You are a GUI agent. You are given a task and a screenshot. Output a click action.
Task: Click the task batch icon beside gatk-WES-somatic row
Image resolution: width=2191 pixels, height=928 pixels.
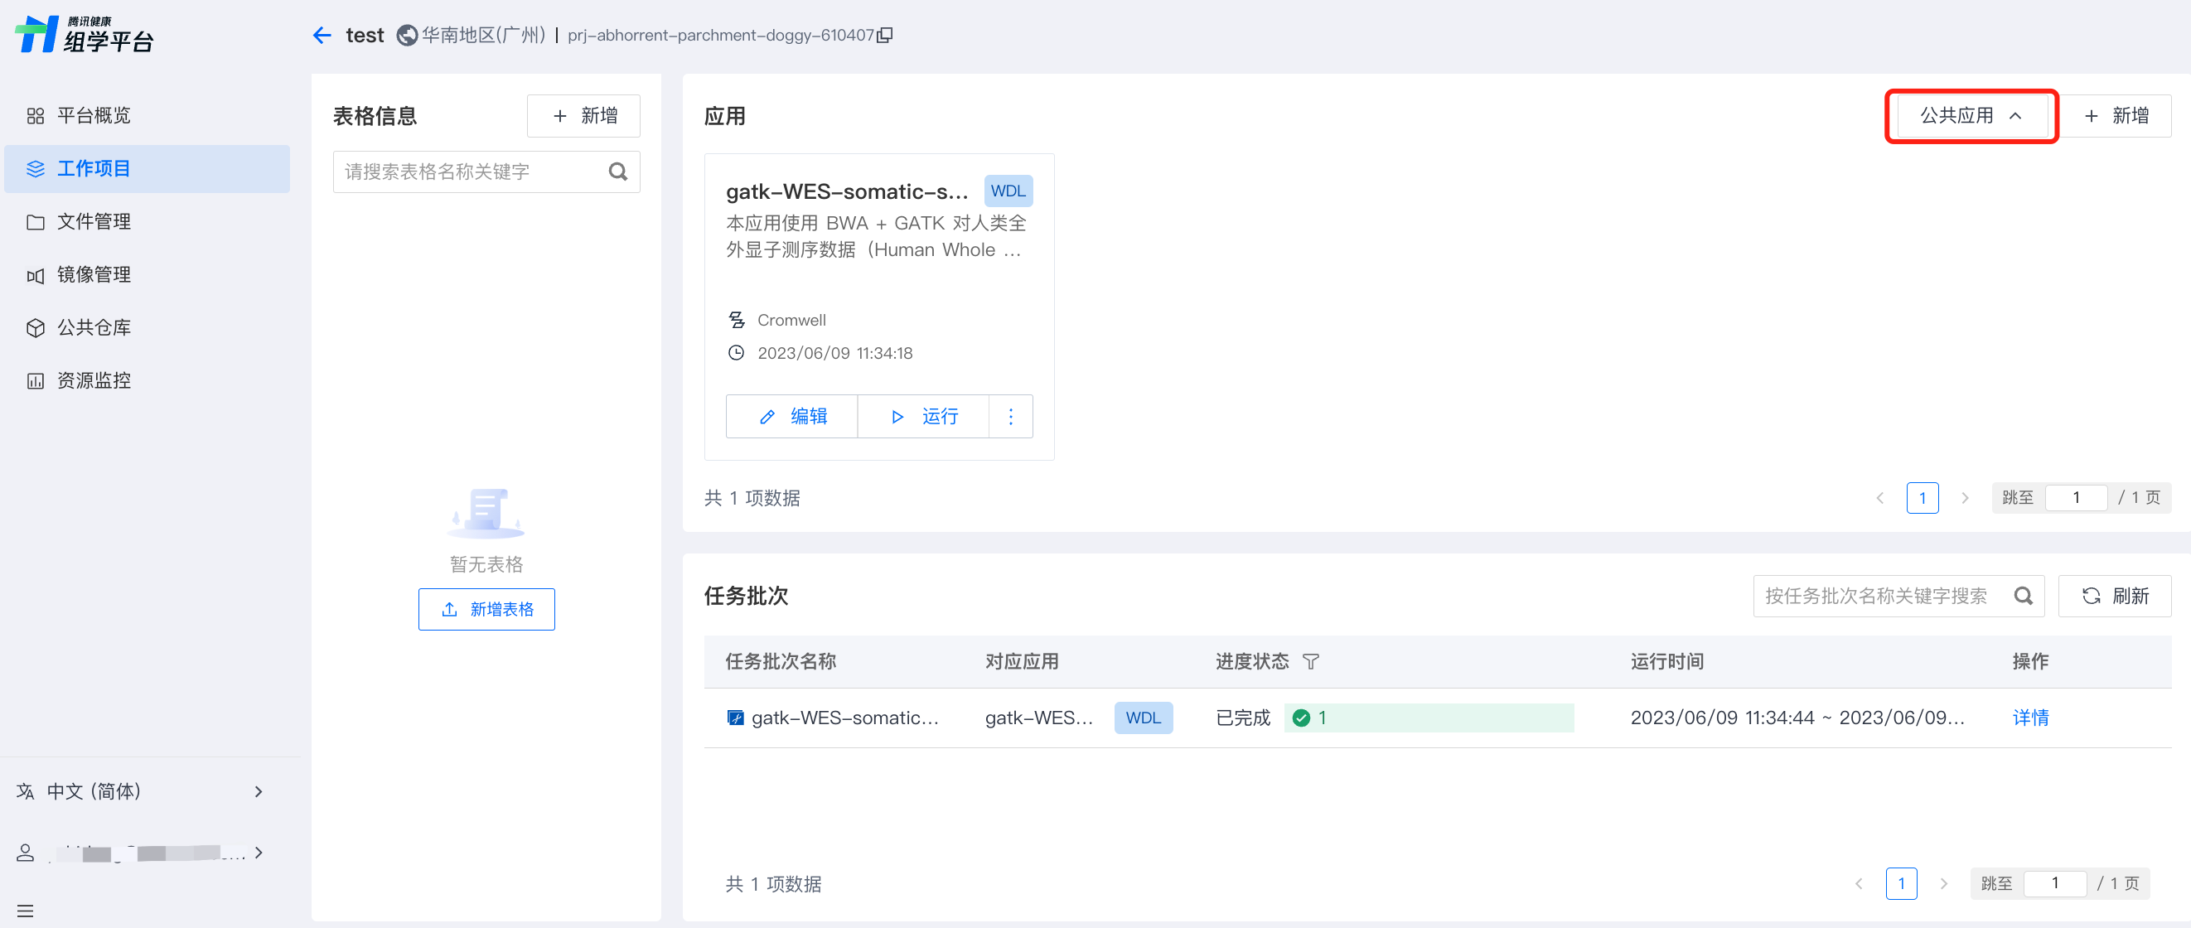tap(735, 717)
